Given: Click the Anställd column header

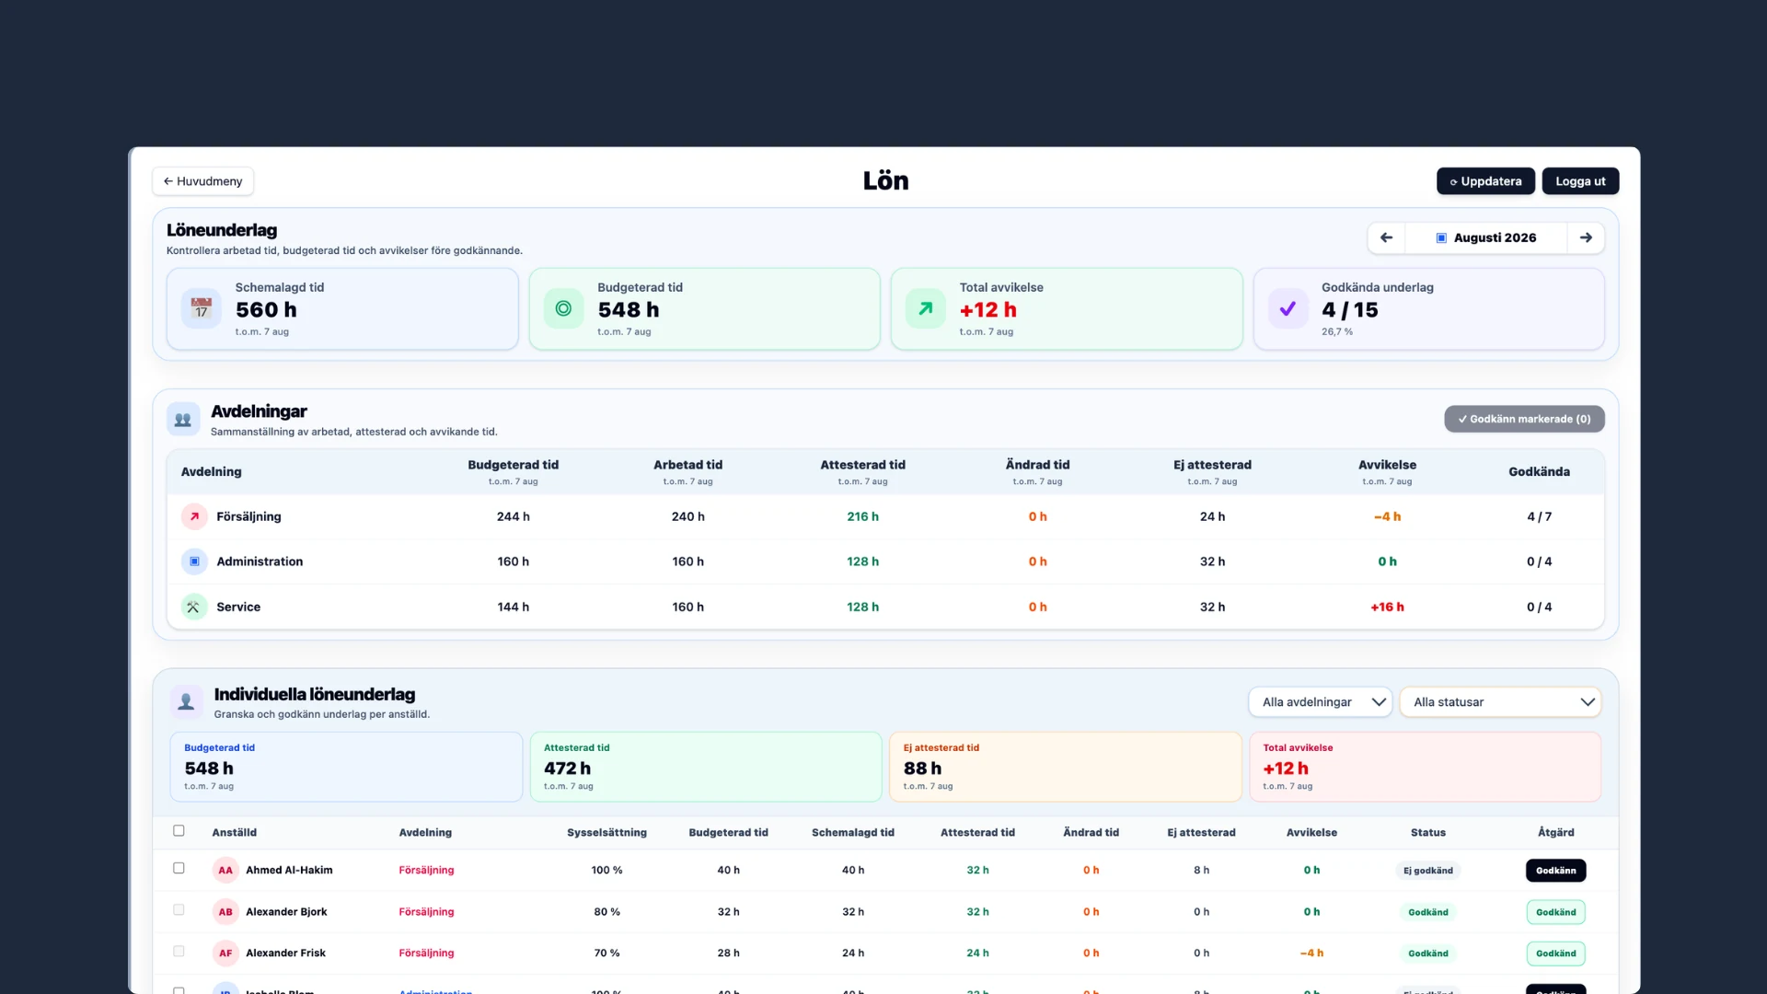Looking at the screenshot, I should [234, 832].
